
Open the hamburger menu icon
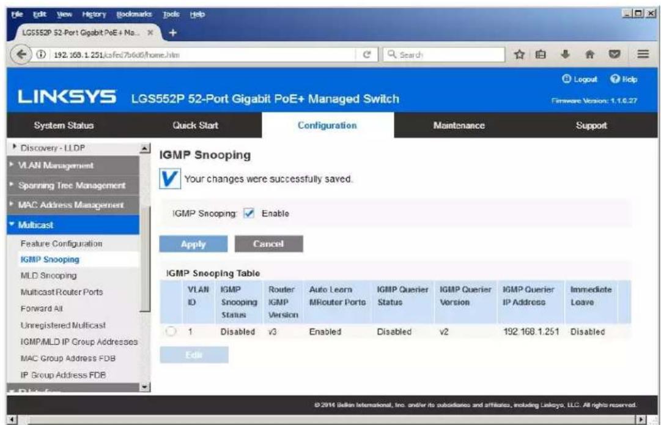(x=643, y=54)
